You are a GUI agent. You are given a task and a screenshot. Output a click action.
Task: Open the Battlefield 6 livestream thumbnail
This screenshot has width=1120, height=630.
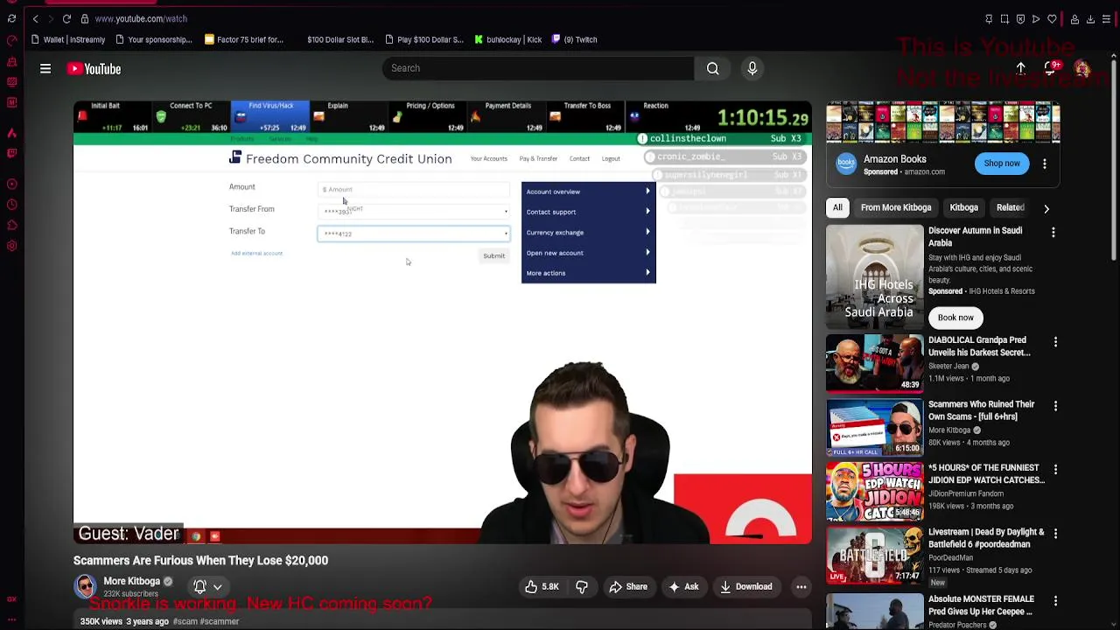click(874, 556)
